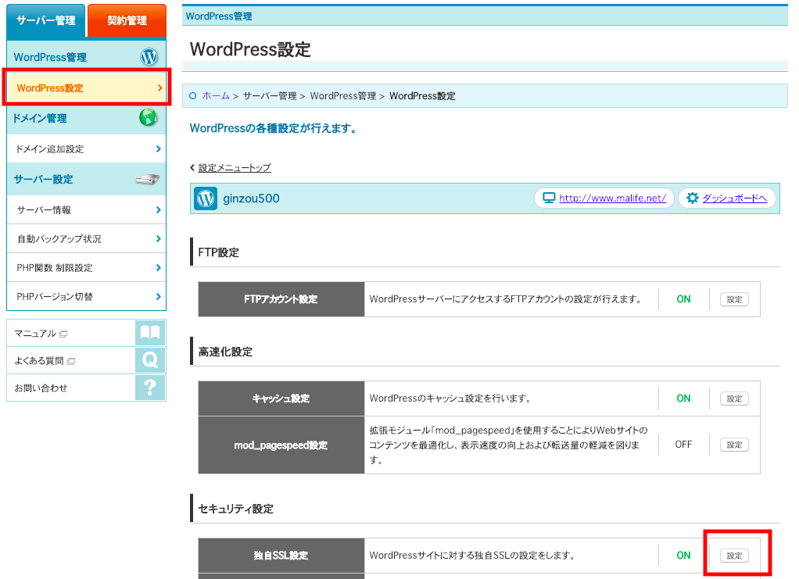Click the セキュリティ設定 section heading
Viewport: 799px width, 579px height.
click(x=236, y=509)
